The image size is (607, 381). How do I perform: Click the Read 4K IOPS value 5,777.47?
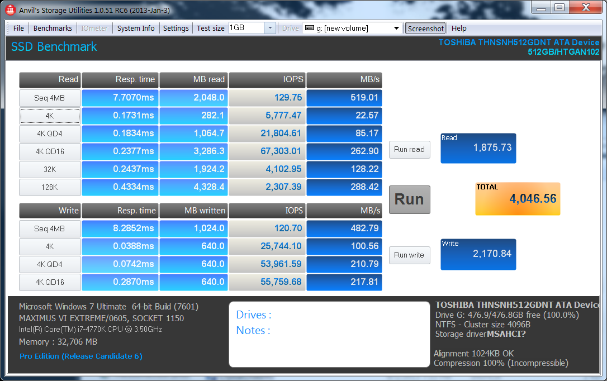click(267, 116)
